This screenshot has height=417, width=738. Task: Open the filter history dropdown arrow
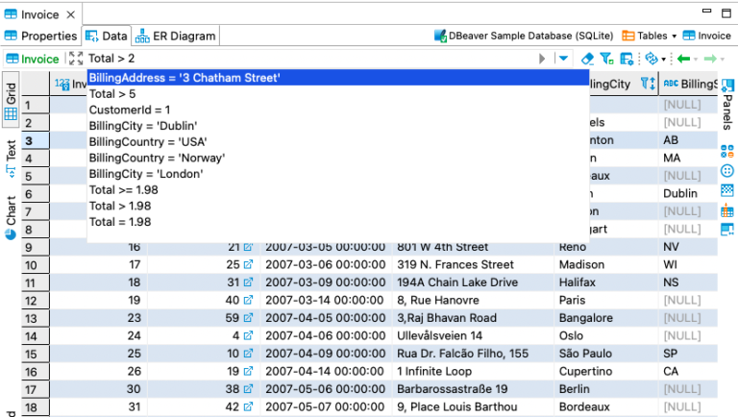(563, 59)
